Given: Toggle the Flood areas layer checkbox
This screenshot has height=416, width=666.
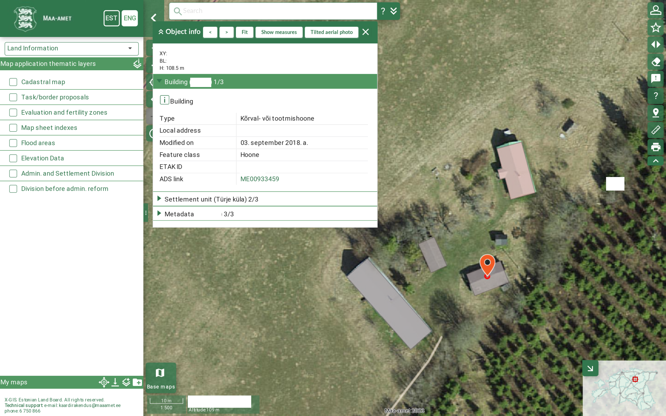Looking at the screenshot, I should (13, 143).
